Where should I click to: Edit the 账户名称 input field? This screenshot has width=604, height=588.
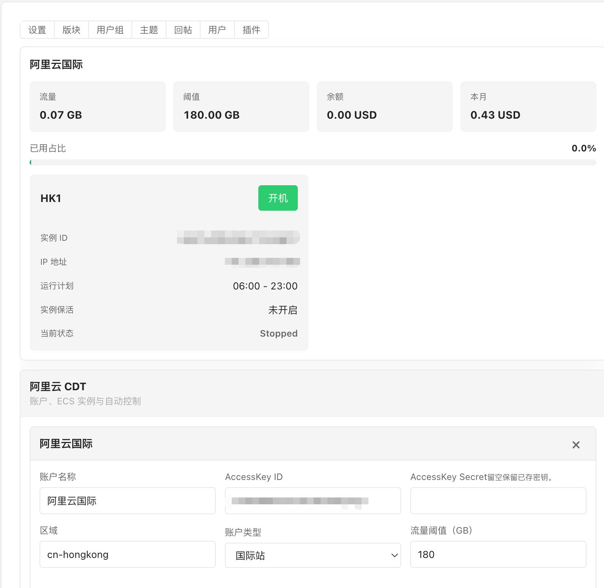128,501
